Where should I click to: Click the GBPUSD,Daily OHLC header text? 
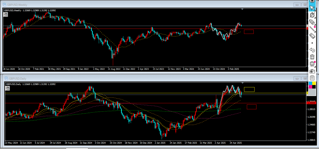pyautogui.click(x=31, y=84)
